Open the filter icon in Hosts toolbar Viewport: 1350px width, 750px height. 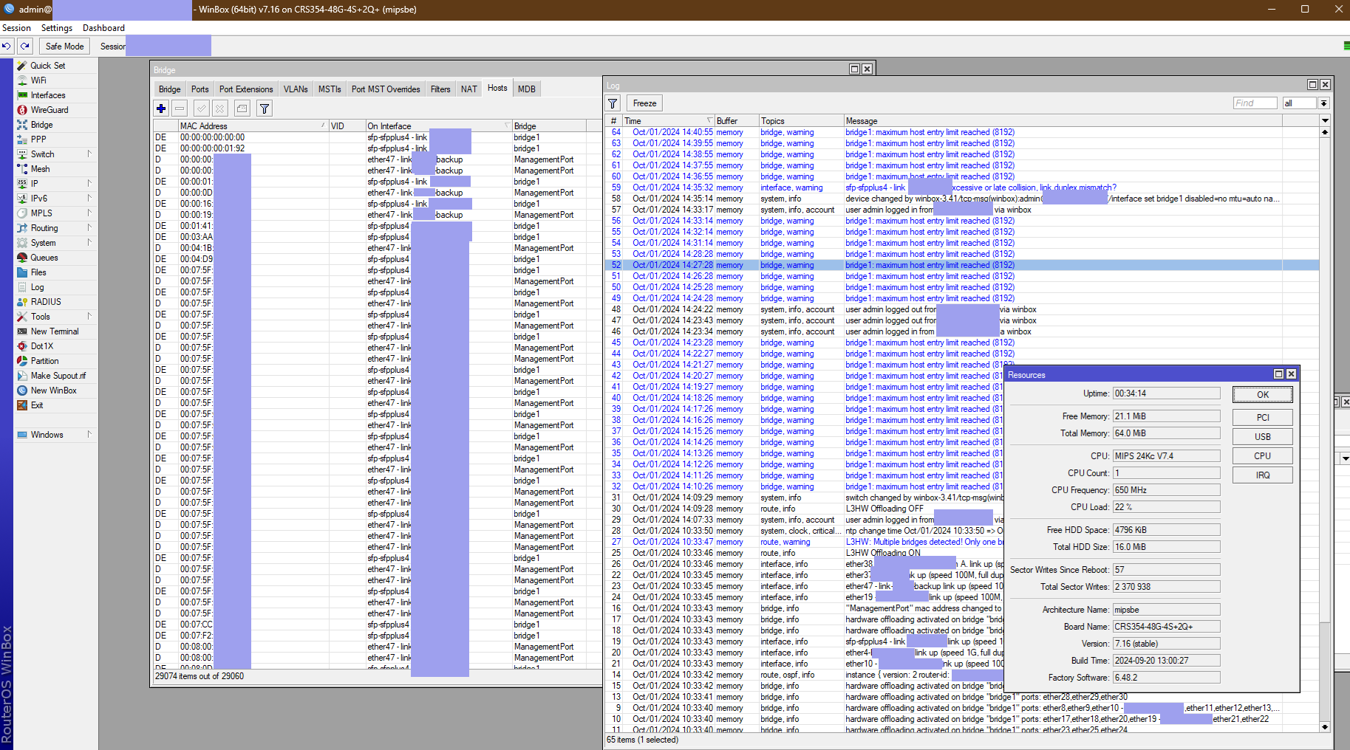coord(264,109)
